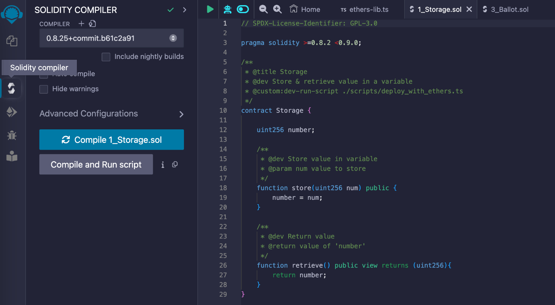Click the pragma solidity line

[x=301, y=43]
